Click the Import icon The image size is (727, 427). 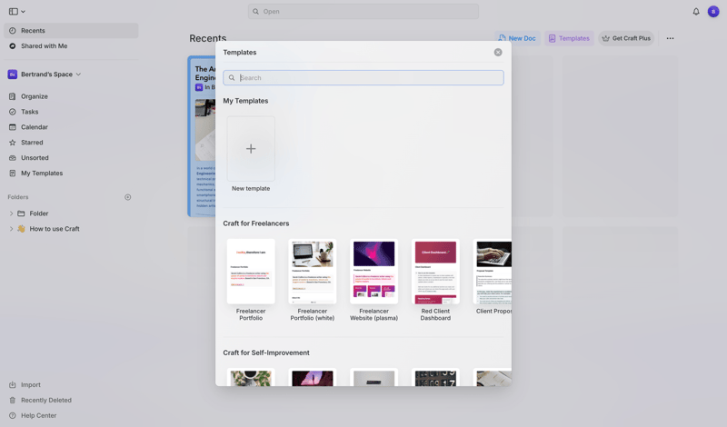coord(13,385)
